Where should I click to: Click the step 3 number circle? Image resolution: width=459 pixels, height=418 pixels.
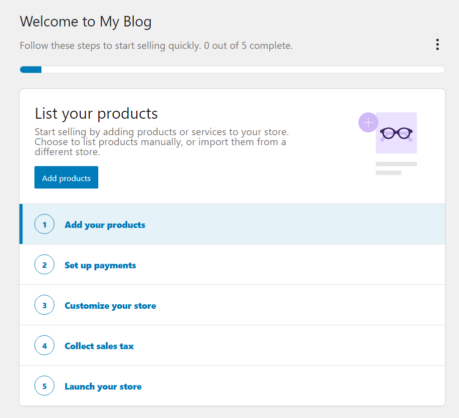[44, 305]
